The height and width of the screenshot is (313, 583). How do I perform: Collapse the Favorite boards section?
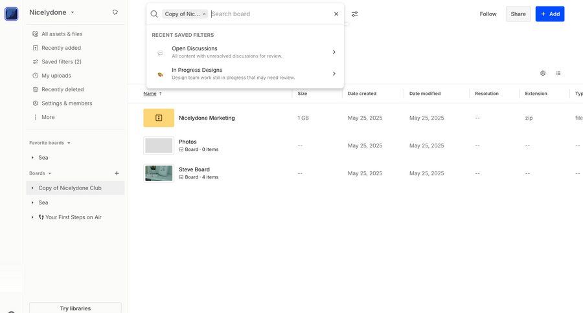pyautogui.click(x=50, y=142)
